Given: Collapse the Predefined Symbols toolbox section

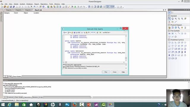Looking at the screenshot, I should [169, 40].
